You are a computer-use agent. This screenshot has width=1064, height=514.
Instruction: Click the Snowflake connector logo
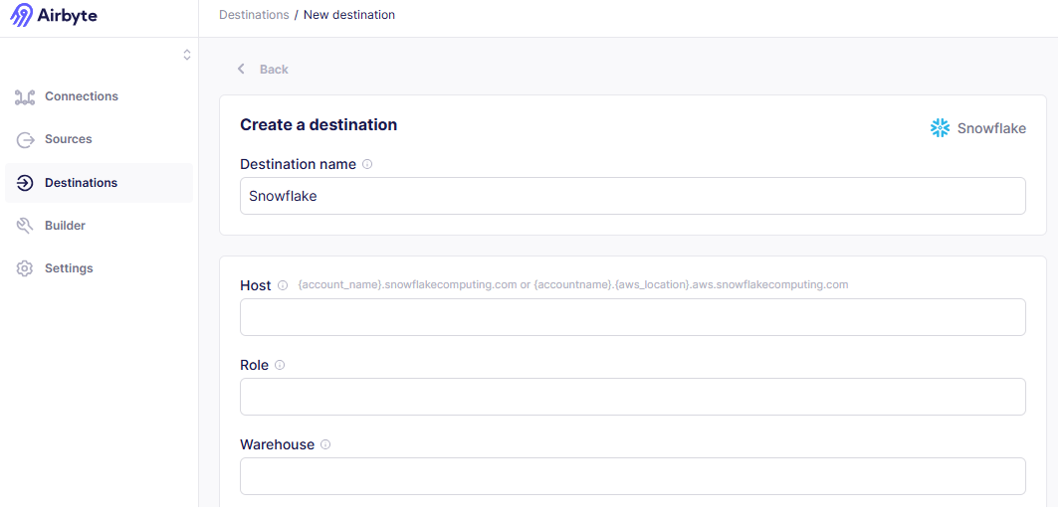(940, 128)
